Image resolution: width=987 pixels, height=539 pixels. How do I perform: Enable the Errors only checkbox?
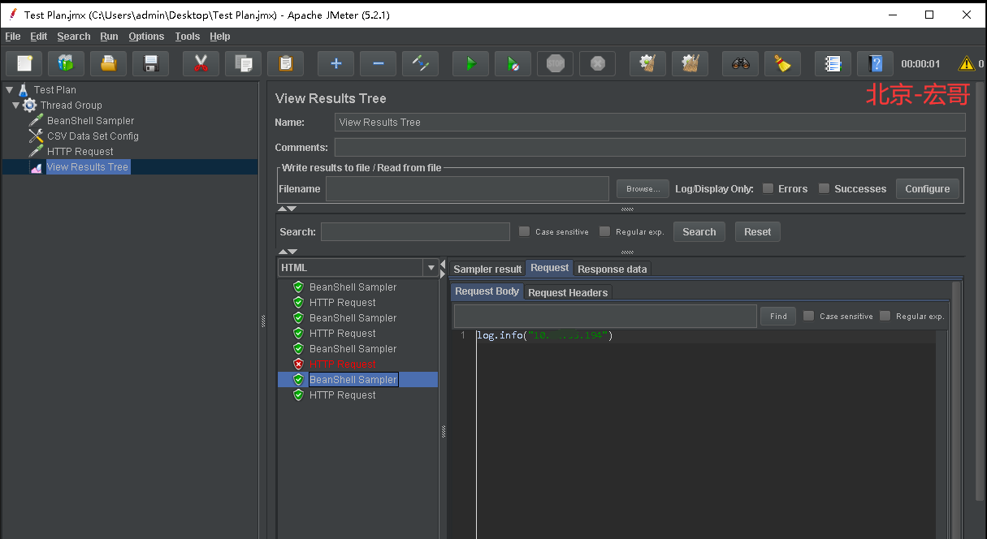click(768, 189)
